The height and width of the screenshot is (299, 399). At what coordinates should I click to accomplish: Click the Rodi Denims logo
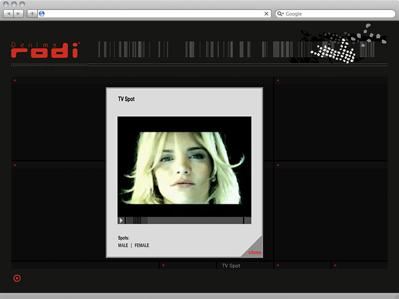pos(45,50)
